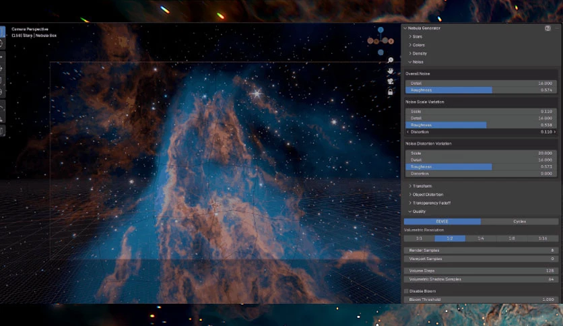563x326 pixels.
Task: Click the Viewport Samples field
Action: coord(481,259)
